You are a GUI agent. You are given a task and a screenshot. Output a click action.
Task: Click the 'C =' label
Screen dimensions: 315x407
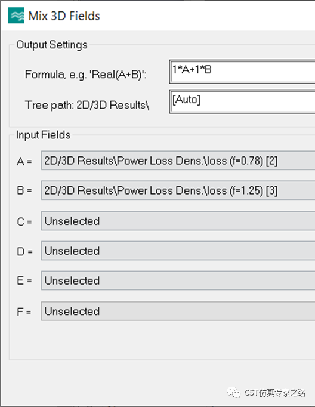[x=24, y=222]
